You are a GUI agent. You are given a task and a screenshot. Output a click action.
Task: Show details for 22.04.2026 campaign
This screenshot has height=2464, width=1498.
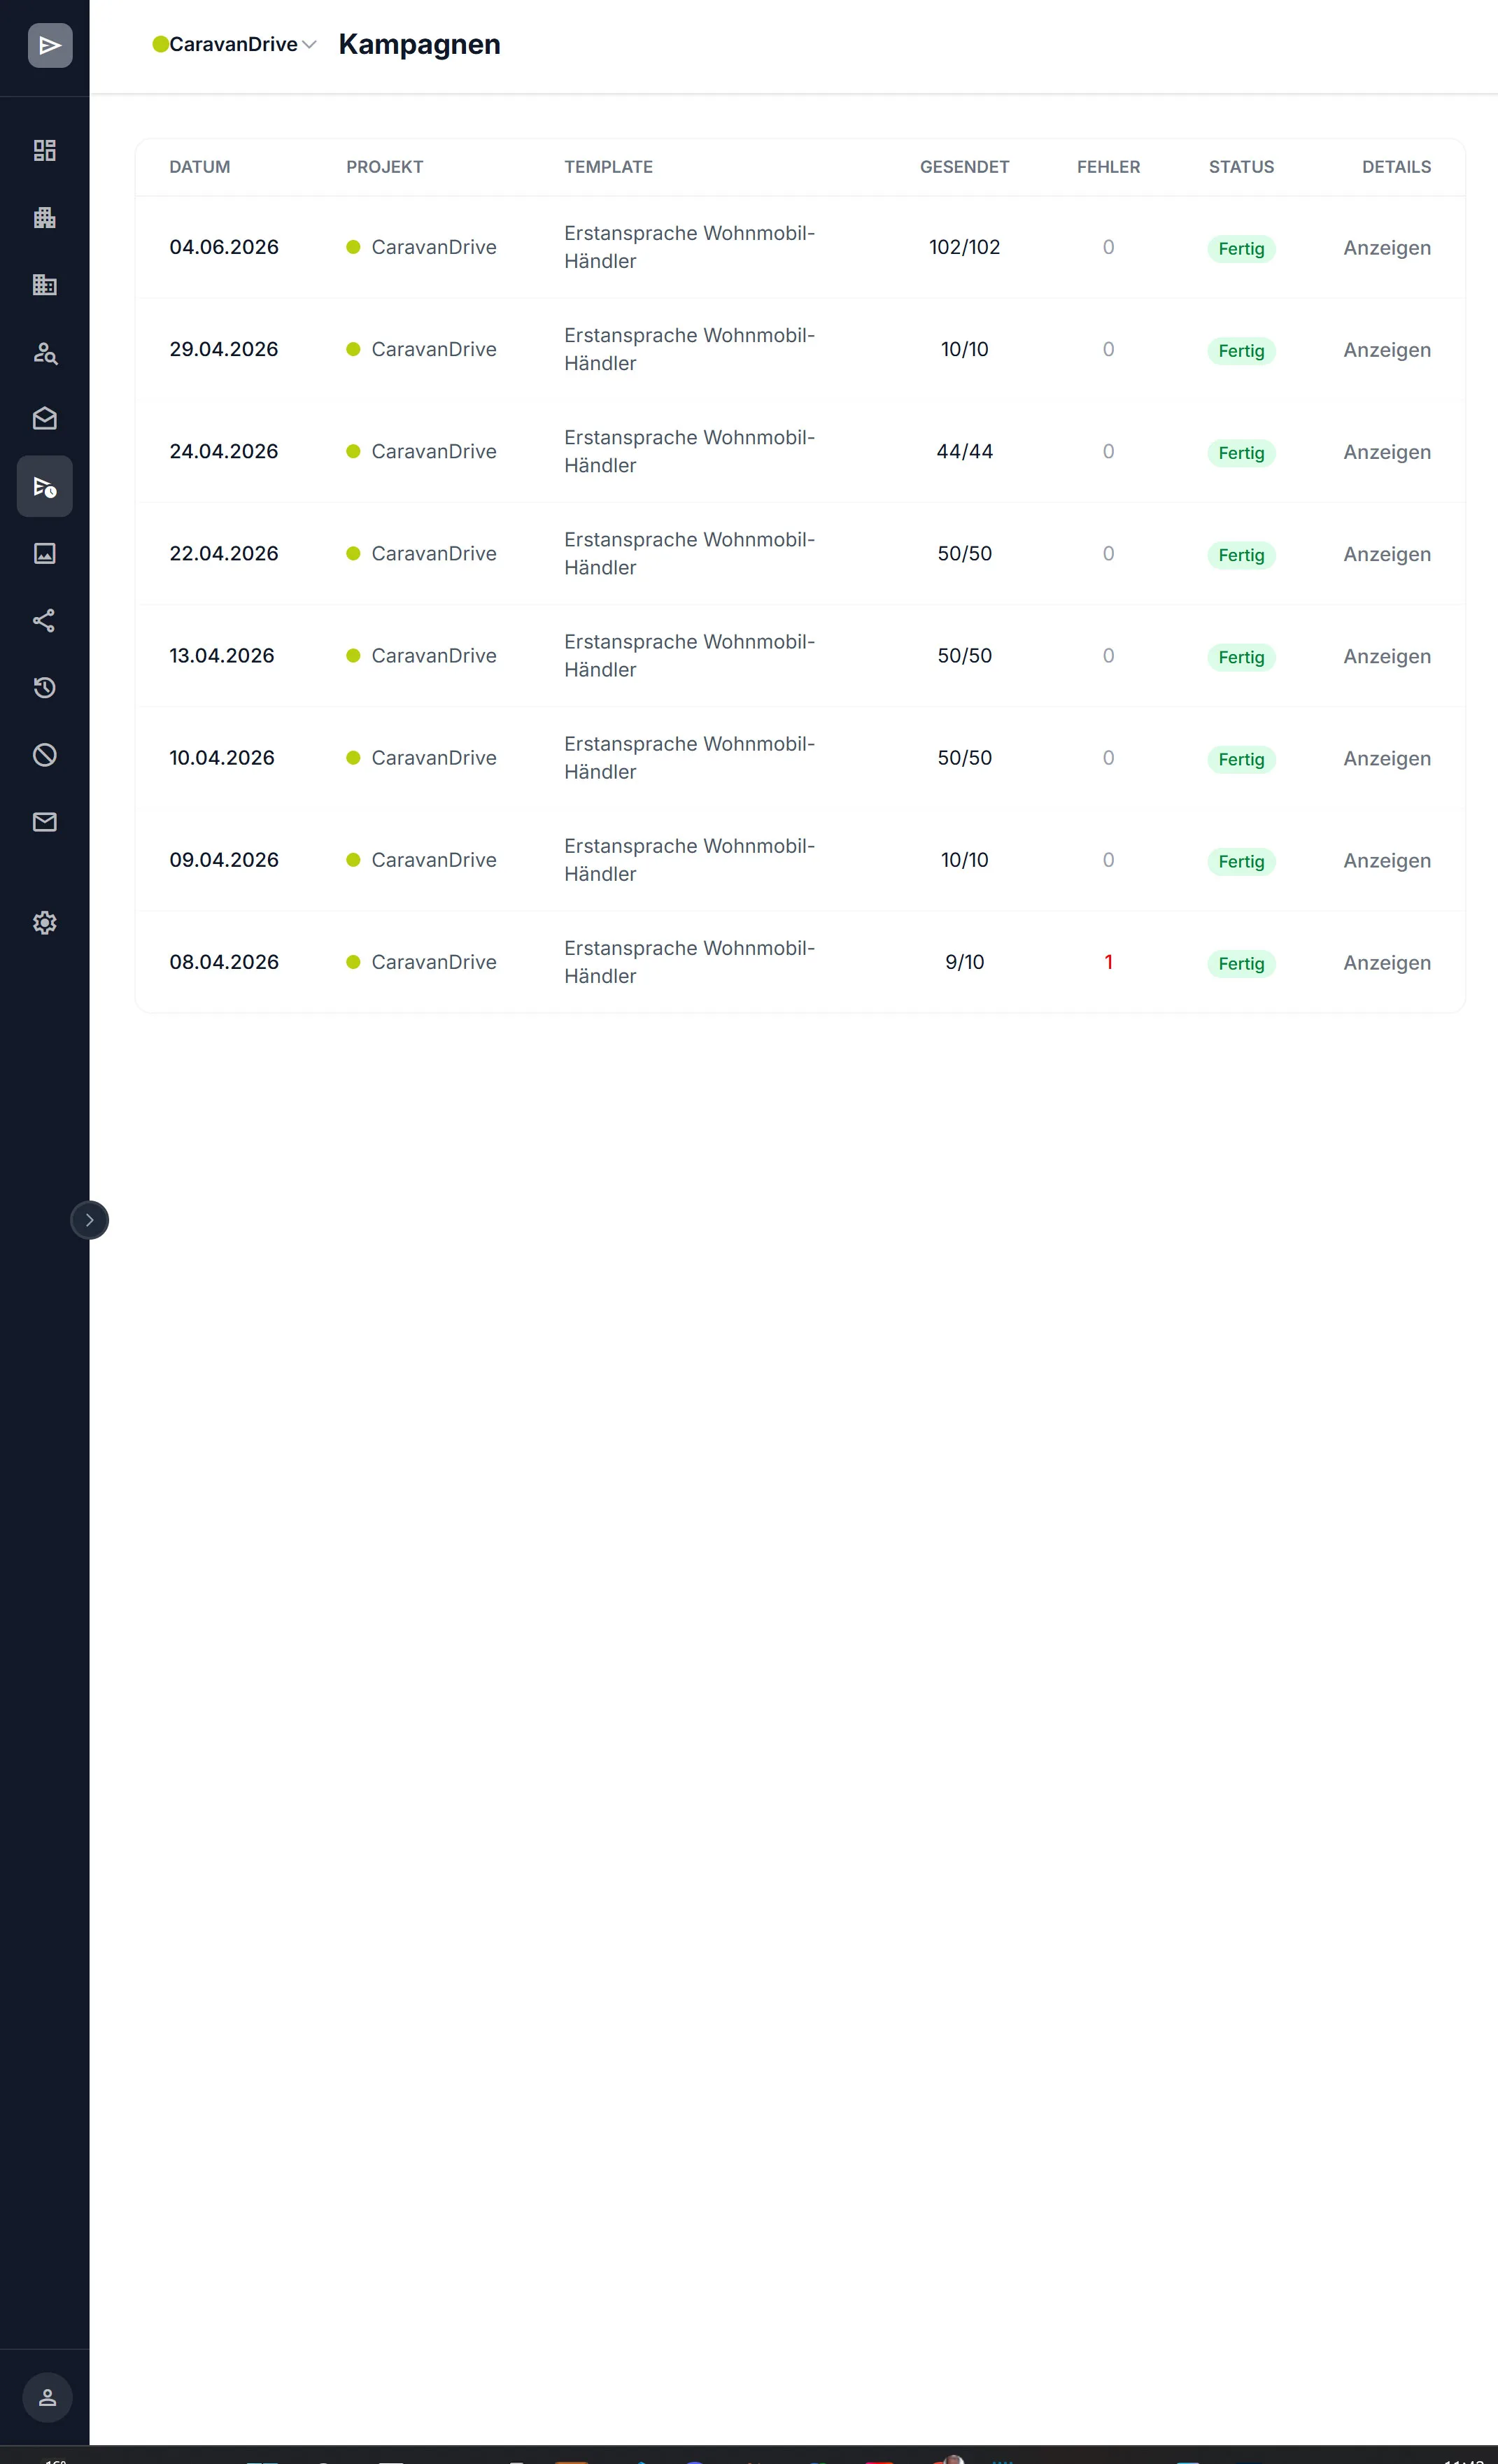pyautogui.click(x=1387, y=554)
